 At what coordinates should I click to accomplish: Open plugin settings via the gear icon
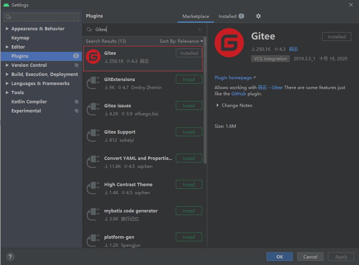click(x=258, y=16)
